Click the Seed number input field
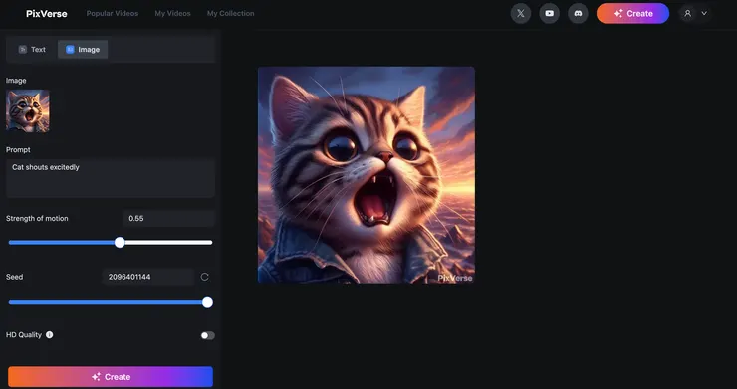Viewport: 737px width, 389px height. [x=148, y=277]
